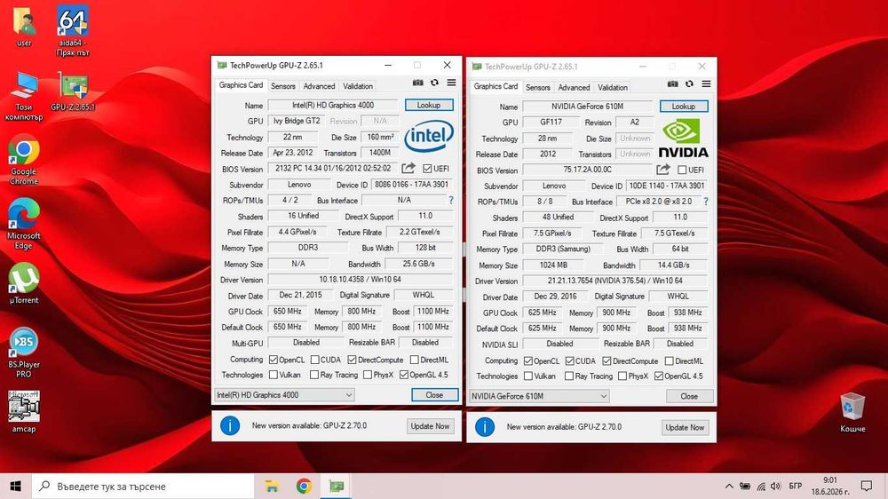Switch to Validation tab in Intel window
Viewport: 888px width, 499px height.
coord(358,86)
